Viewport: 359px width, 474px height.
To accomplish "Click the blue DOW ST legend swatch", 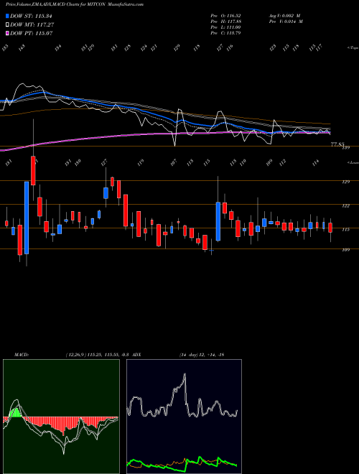I will (7, 16).
